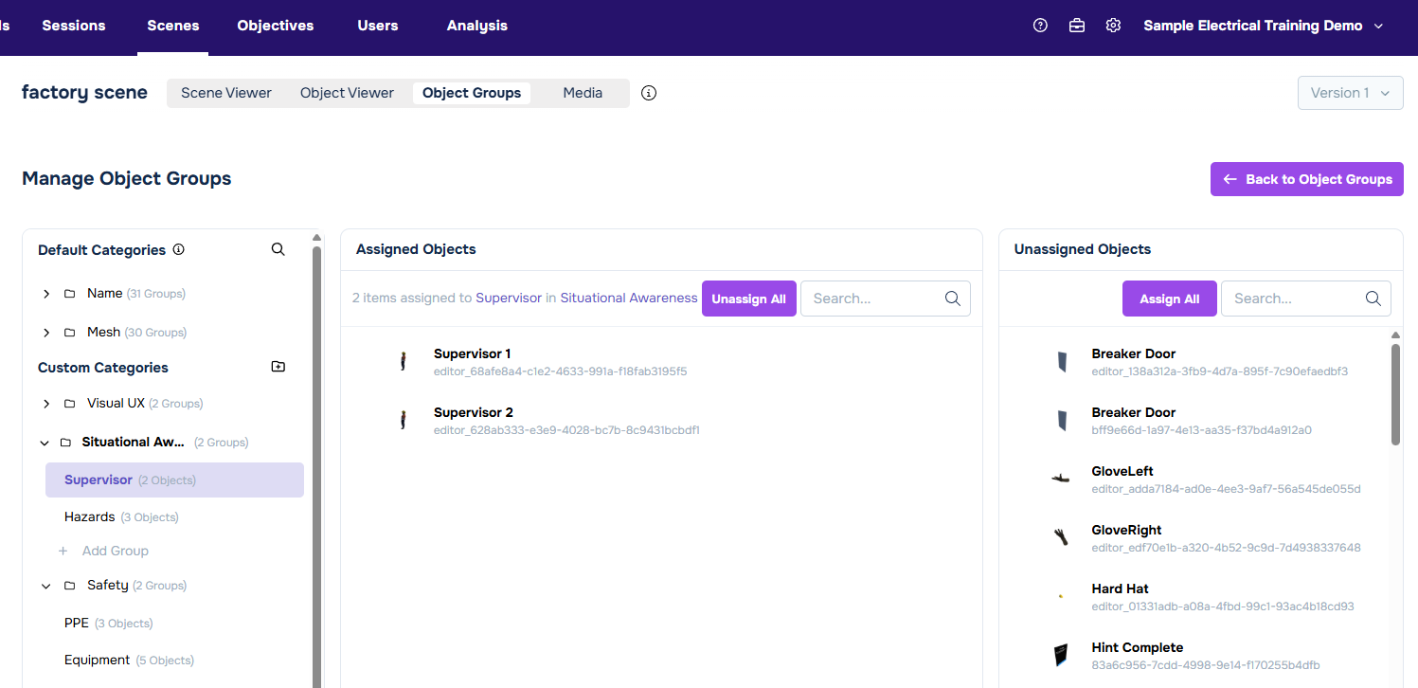Viewport: 1418px width, 688px height.
Task: Open the Version 1 dropdown
Action: pos(1350,93)
